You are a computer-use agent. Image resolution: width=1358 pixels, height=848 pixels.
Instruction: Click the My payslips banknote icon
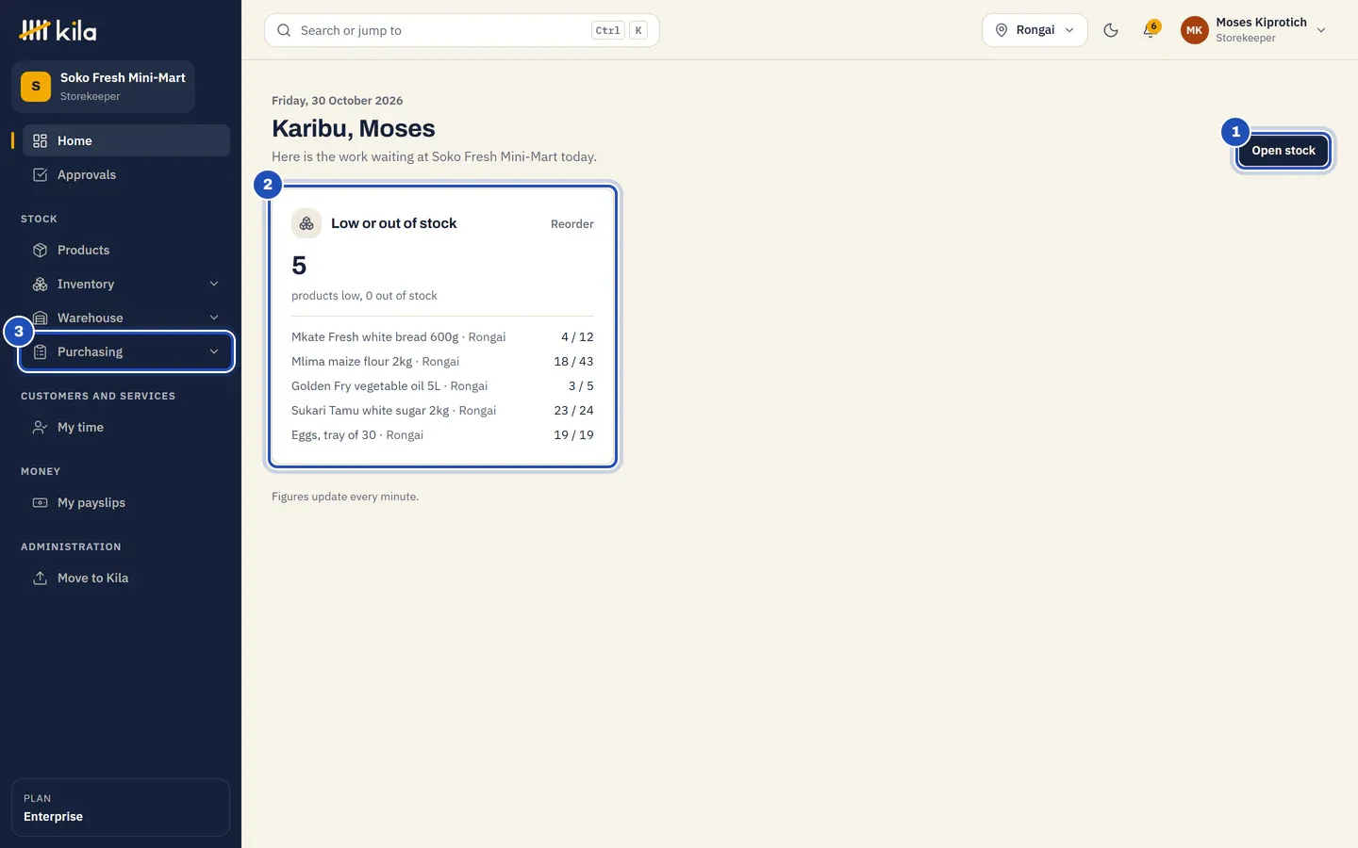coord(40,502)
